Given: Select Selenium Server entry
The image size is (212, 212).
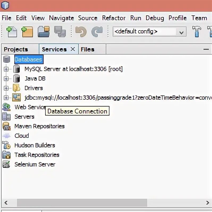Looking at the screenshot, I should coord(35,164).
